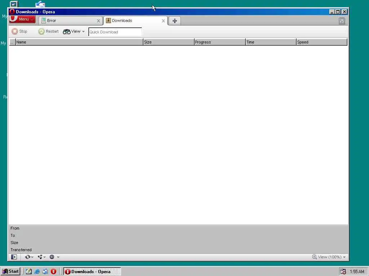Open Opera Unite status icon
This screenshot has width=369, height=276.
coord(40,257)
